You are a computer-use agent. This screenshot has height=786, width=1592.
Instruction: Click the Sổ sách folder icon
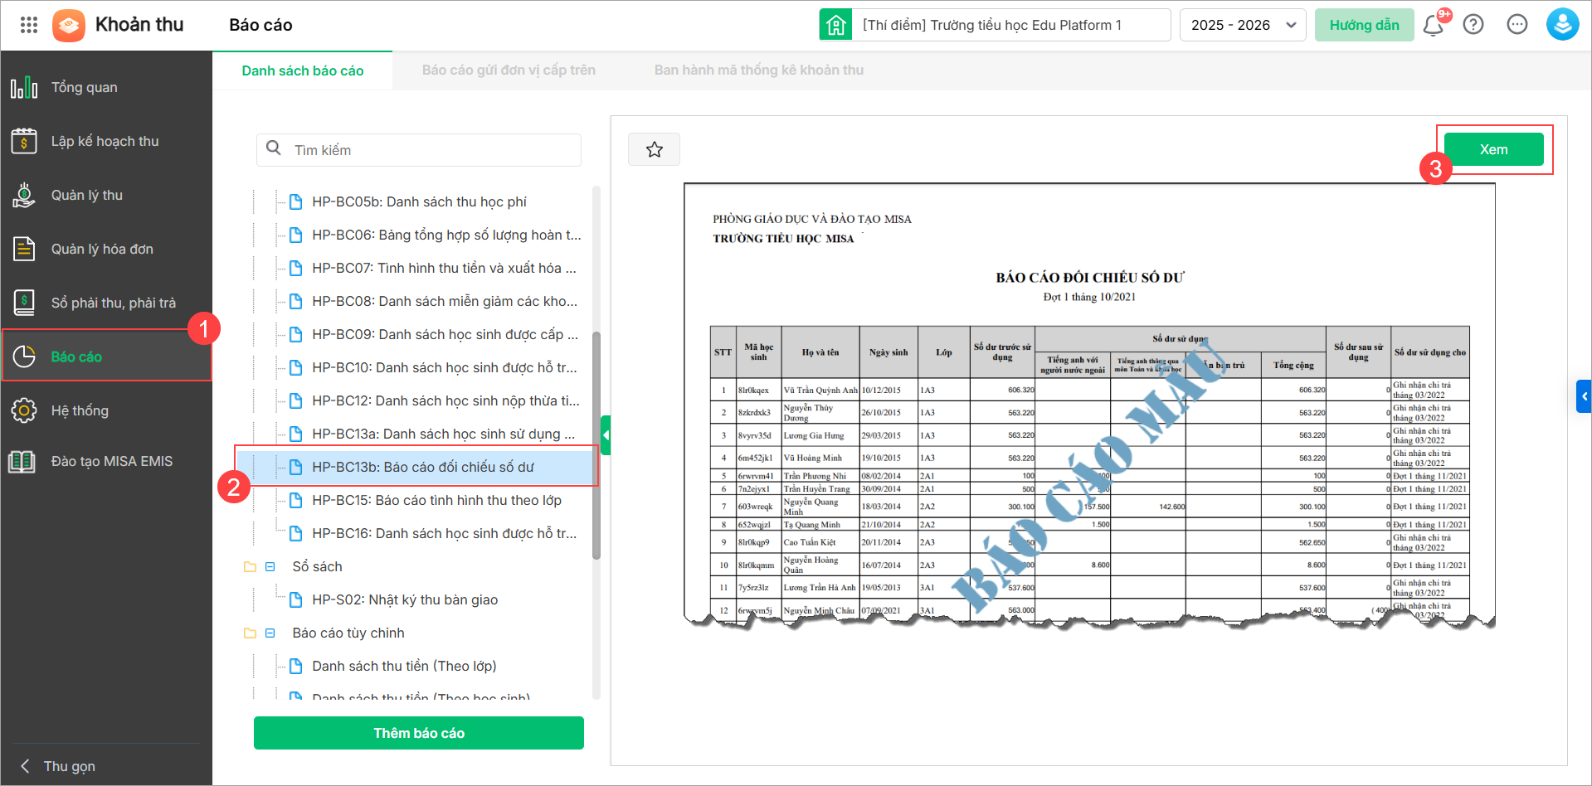tap(250, 567)
